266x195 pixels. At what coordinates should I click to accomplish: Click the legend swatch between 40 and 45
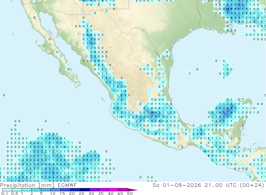click(114, 190)
